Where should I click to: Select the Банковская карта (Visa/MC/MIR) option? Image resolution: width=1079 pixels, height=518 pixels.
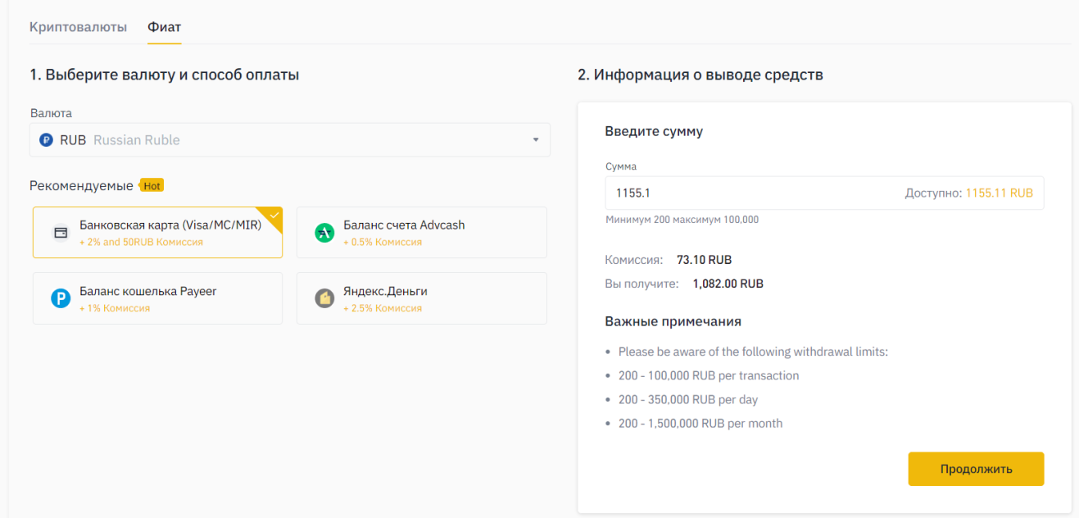[x=157, y=232]
